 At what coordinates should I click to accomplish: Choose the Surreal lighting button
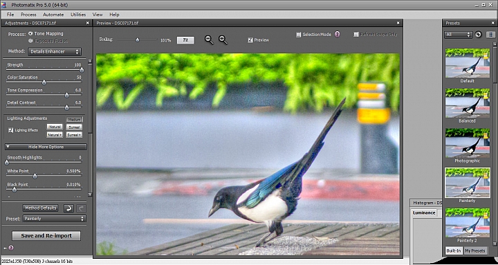pyautogui.click(x=74, y=127)
